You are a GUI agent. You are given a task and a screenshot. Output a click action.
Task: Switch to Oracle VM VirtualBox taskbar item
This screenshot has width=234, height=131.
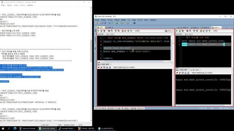point(28,128)
